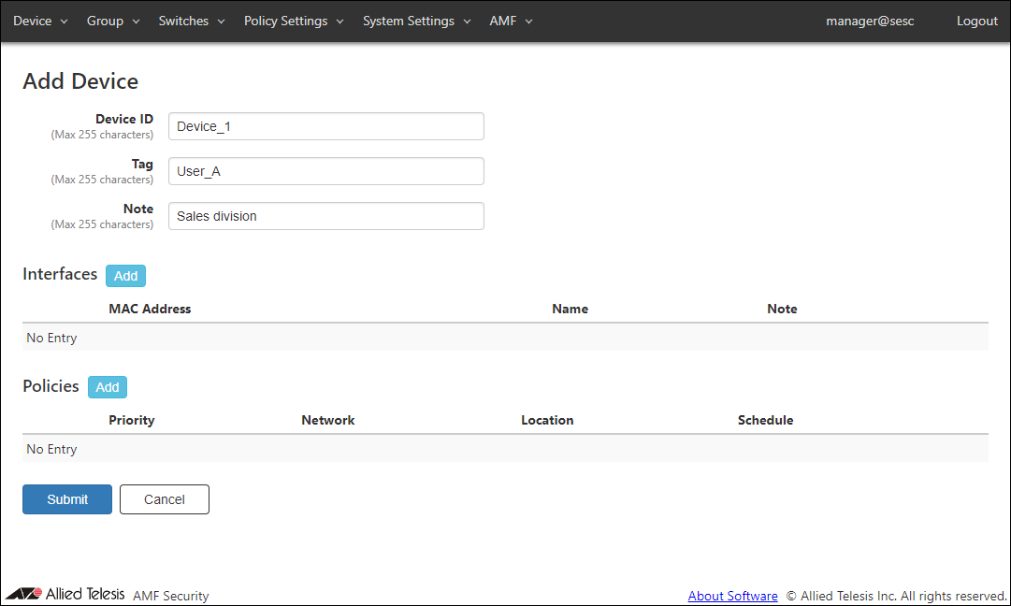
Task: Open the About Software link
Action: pos(732,596)
